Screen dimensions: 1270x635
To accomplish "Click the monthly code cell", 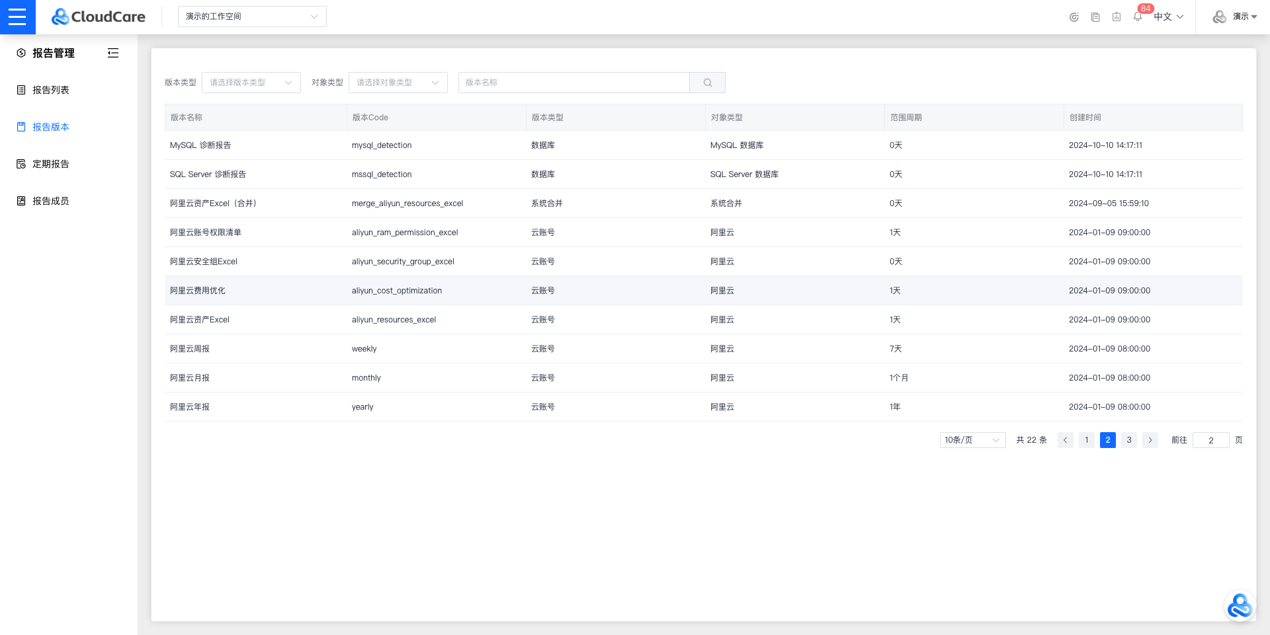I will [366, 378].
